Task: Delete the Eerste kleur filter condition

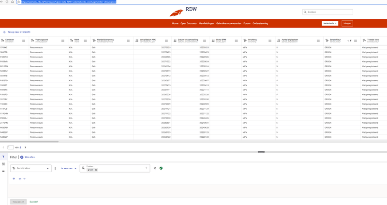Action: (x=155, y=168)
